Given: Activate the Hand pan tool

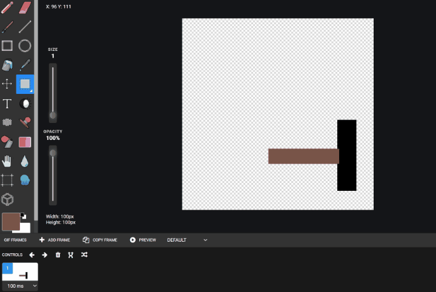Looking at the screenshot, I should 7,161.
